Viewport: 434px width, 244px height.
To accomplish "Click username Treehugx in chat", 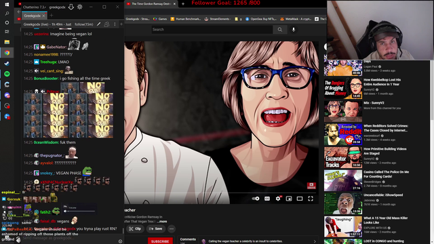I will [x=48, y=62].
